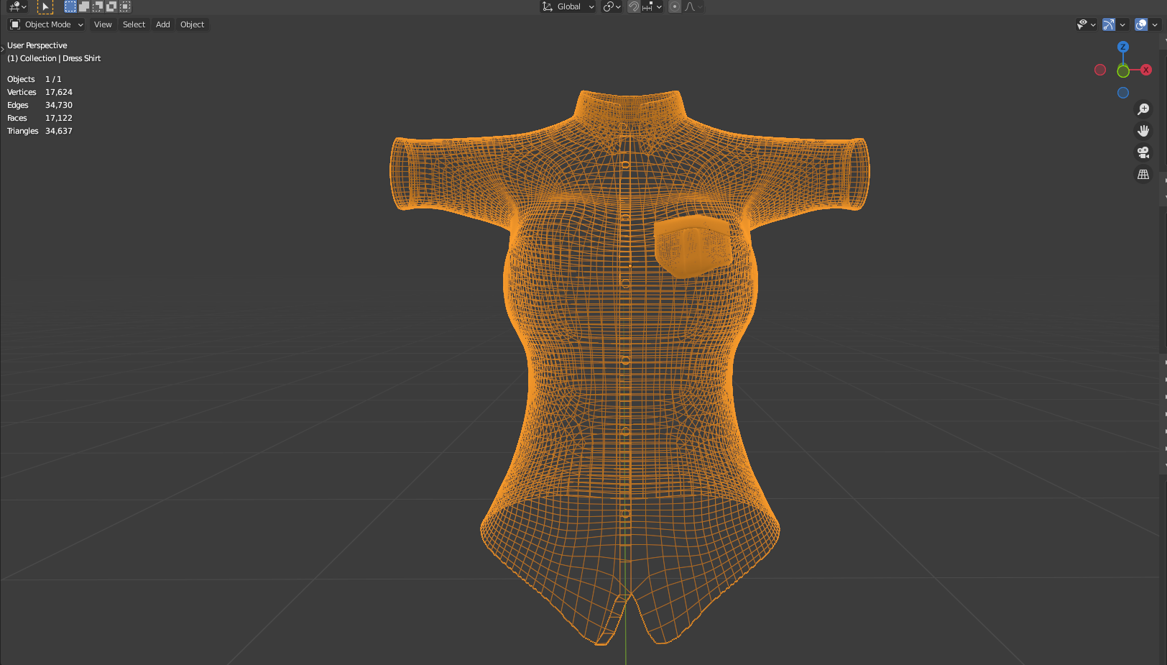Toggle the camera view icon
This screenshot has width=1167, height=665.
(1143, 152)
